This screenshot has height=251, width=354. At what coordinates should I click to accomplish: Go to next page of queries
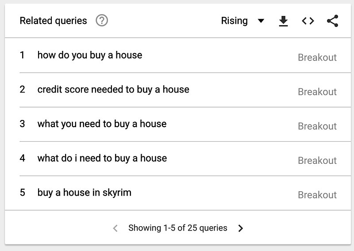pyautogui.click(x=240, y=228)
